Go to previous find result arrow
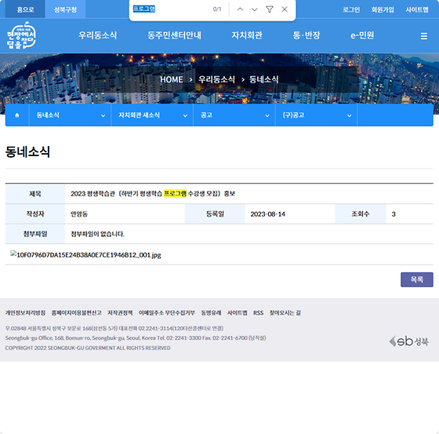The height and width of the screenshot is (434, 439). pos(240,9)
